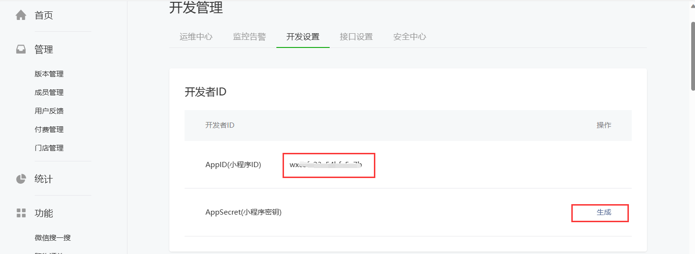
Task: Open the 首页 sidebar entry
Action: point(44,15)
